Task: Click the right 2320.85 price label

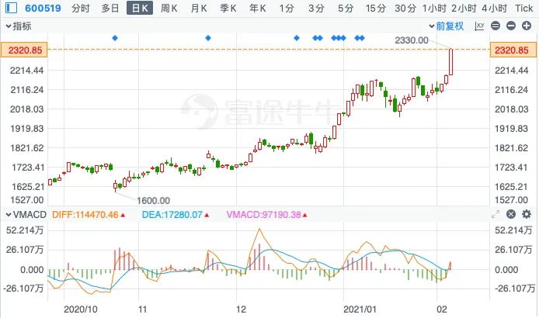Action: click(513, 50)
